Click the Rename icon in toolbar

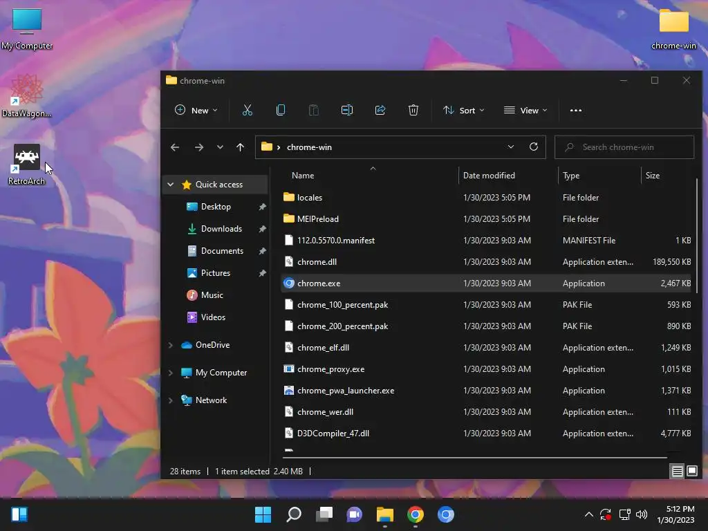tap(347, 110)
